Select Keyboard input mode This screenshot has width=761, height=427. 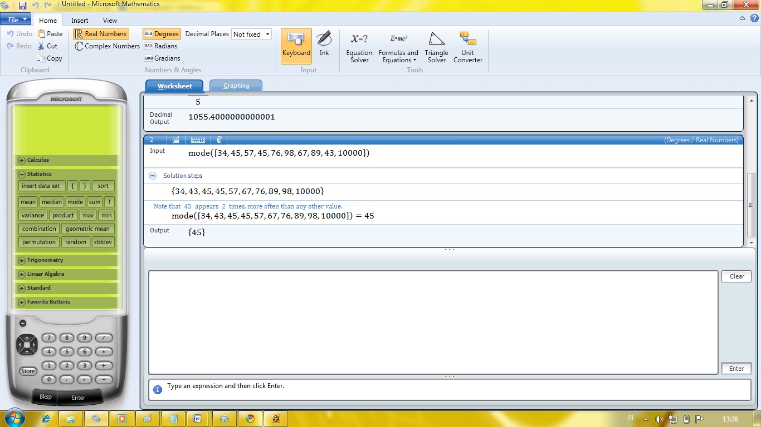tap(296, 46)
